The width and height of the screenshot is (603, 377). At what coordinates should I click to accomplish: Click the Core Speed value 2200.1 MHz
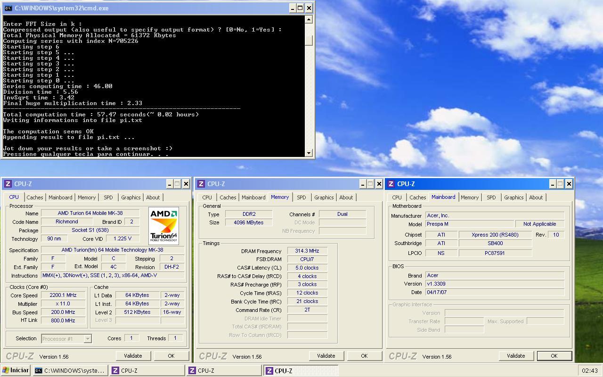[x=63, y=295]
